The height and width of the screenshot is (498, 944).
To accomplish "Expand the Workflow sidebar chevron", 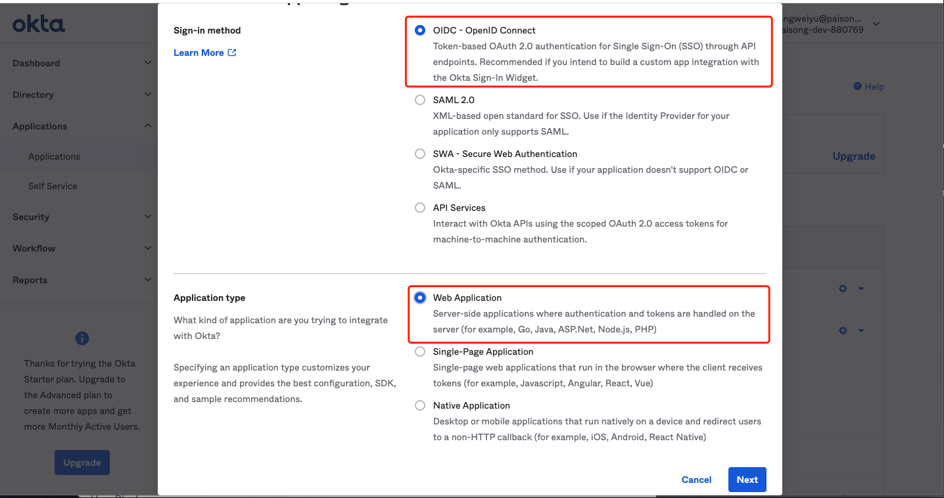I will [x=148, y=248].
